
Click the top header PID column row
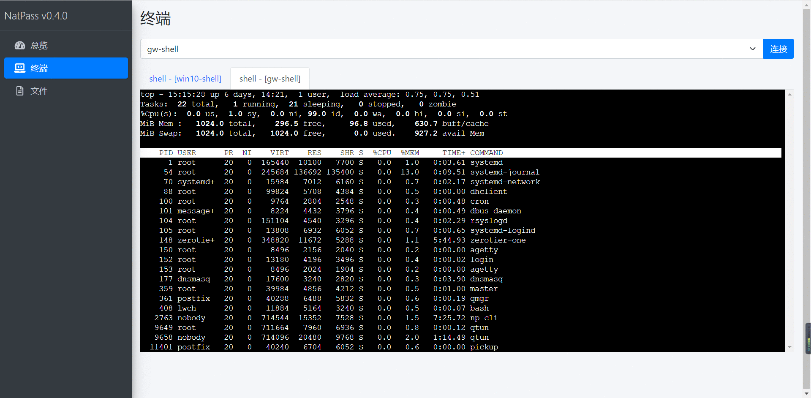coord(461,153)
